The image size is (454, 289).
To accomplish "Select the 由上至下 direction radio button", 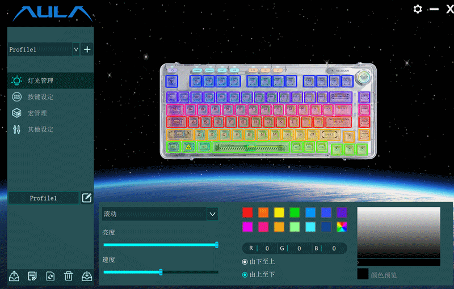I will pos(245,274).
